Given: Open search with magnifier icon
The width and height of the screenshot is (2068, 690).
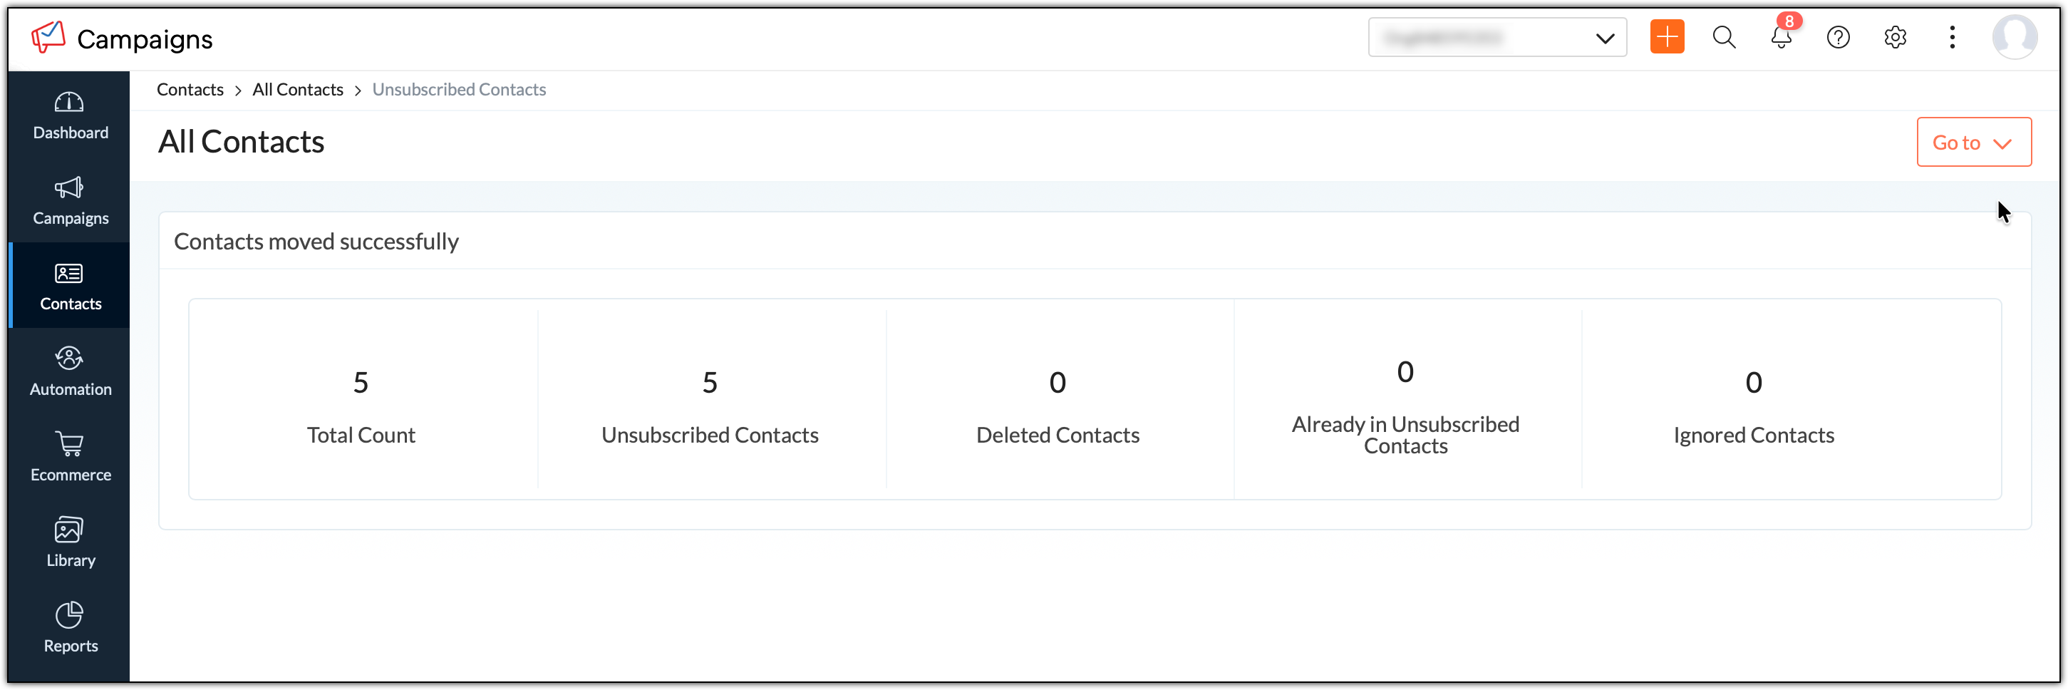Looking at the screenshot, I should 1724,37.
